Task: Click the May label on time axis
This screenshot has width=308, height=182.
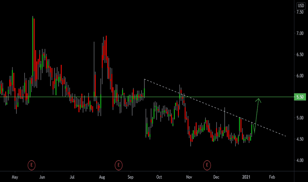Action: click(15, 177)
